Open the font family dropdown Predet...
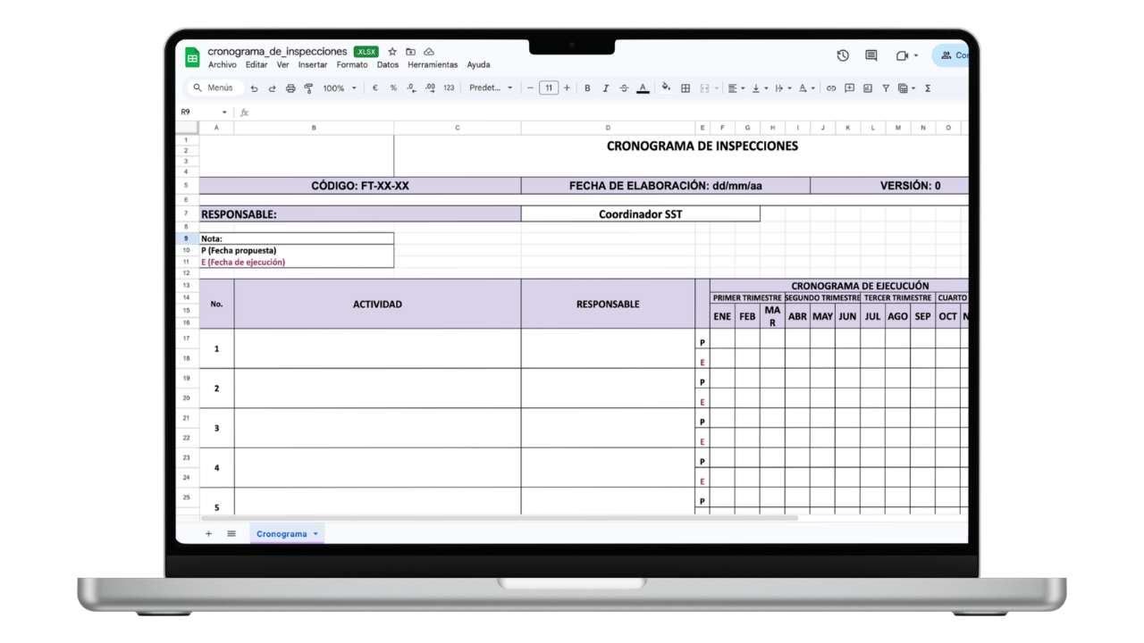 (492, 88)
